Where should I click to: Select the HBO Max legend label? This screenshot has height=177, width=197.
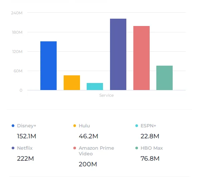click(x=152, y=148)
